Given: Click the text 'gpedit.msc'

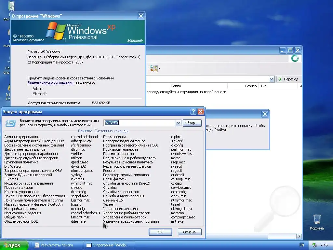Looking at the screenshot, I should (x=79, y=162).
